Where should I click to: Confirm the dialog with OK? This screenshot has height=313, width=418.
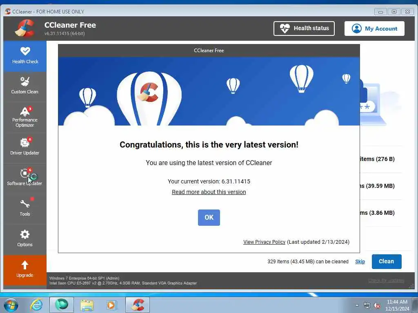209,218
